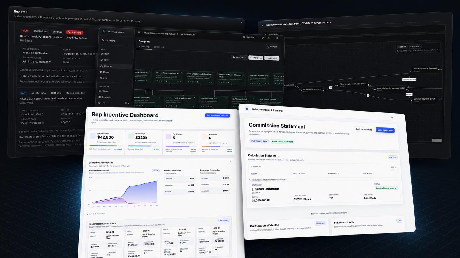This screenshot has width=460, height=258.
Task: Click the Auto Layout button in Blueprint
Action: (x=239, y=57)
